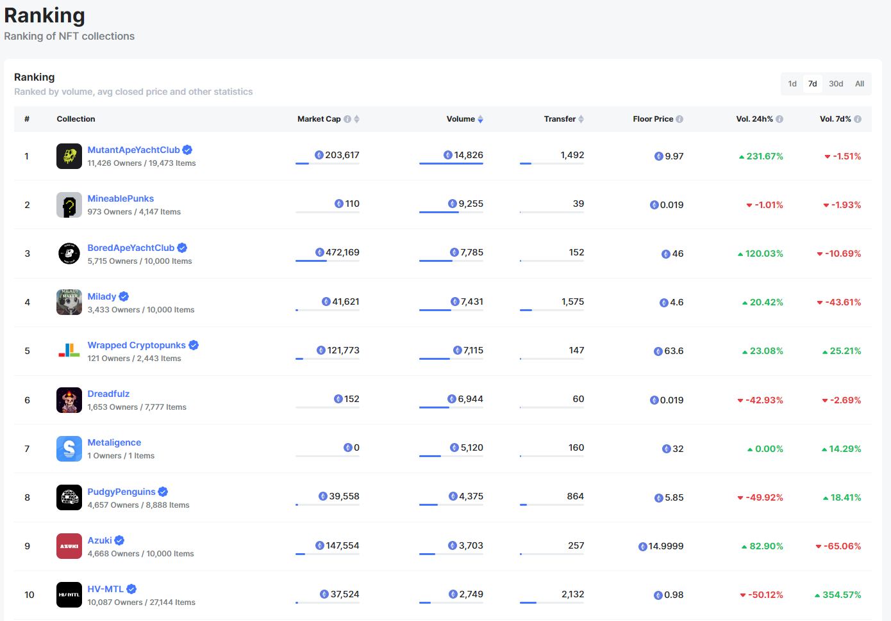Open MineablePunks collection avatar

pyautogui.click(x=69, y=205)
